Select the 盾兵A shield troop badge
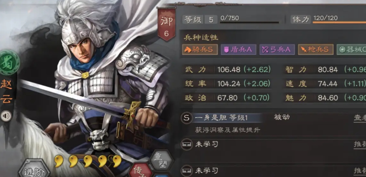The height and width of the screenshot is (177, 366). (x=238, y=49)
